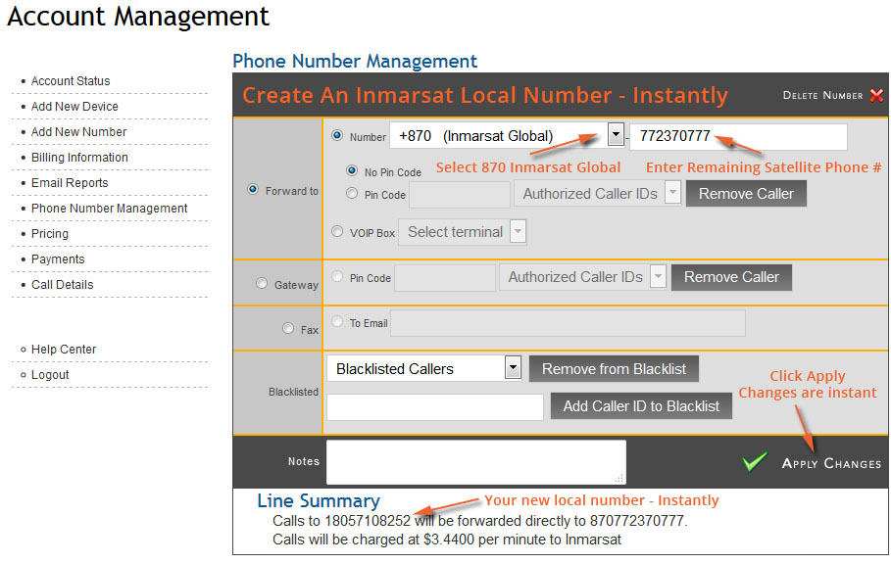Open the Help Center
The image size is (891, 564).
point(66,349)
